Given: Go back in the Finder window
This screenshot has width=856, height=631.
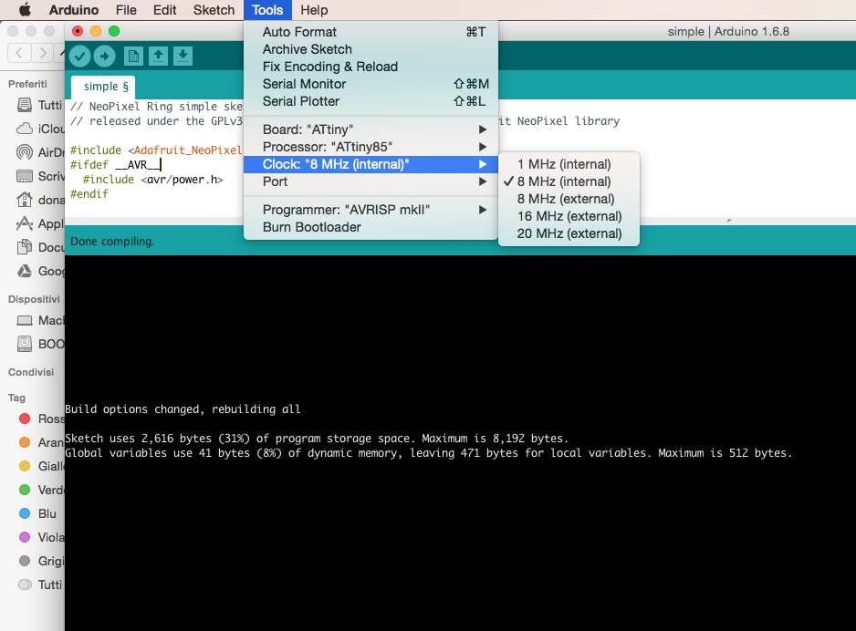Looking at the screenshot, I should [19, 53].
